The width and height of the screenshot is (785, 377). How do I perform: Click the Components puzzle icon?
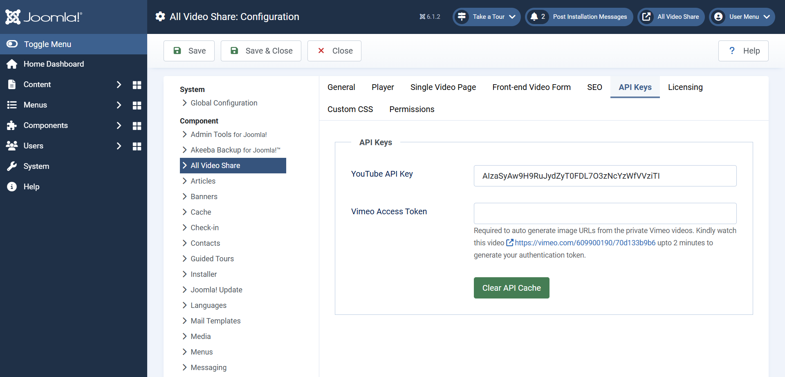point(12,126)
